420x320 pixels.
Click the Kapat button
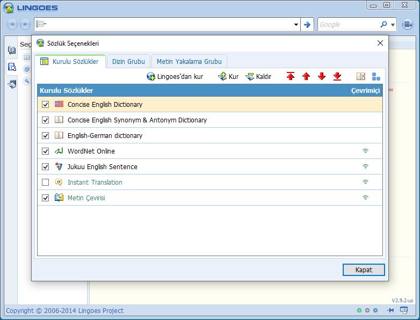coord(364,270)
